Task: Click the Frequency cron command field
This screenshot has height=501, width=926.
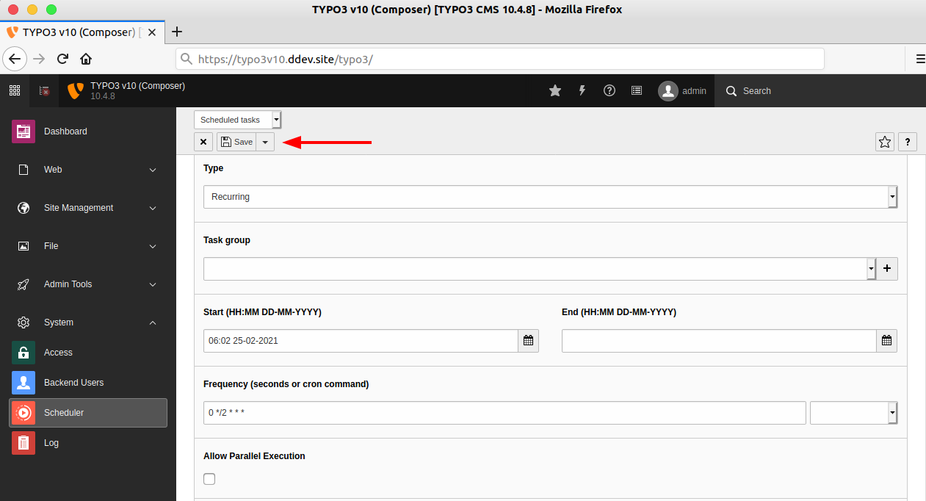Action: [504, 413]
